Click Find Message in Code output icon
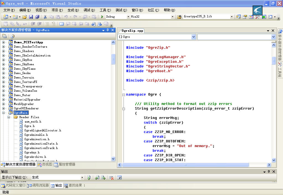The width and height of the screenshot is (283, 195). (x=89, y=178)
